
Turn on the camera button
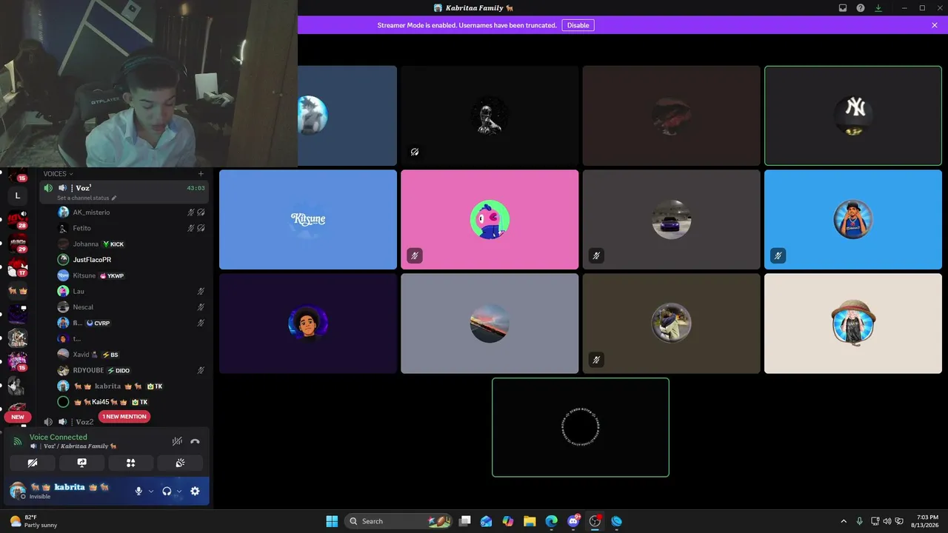pos(33,463)
